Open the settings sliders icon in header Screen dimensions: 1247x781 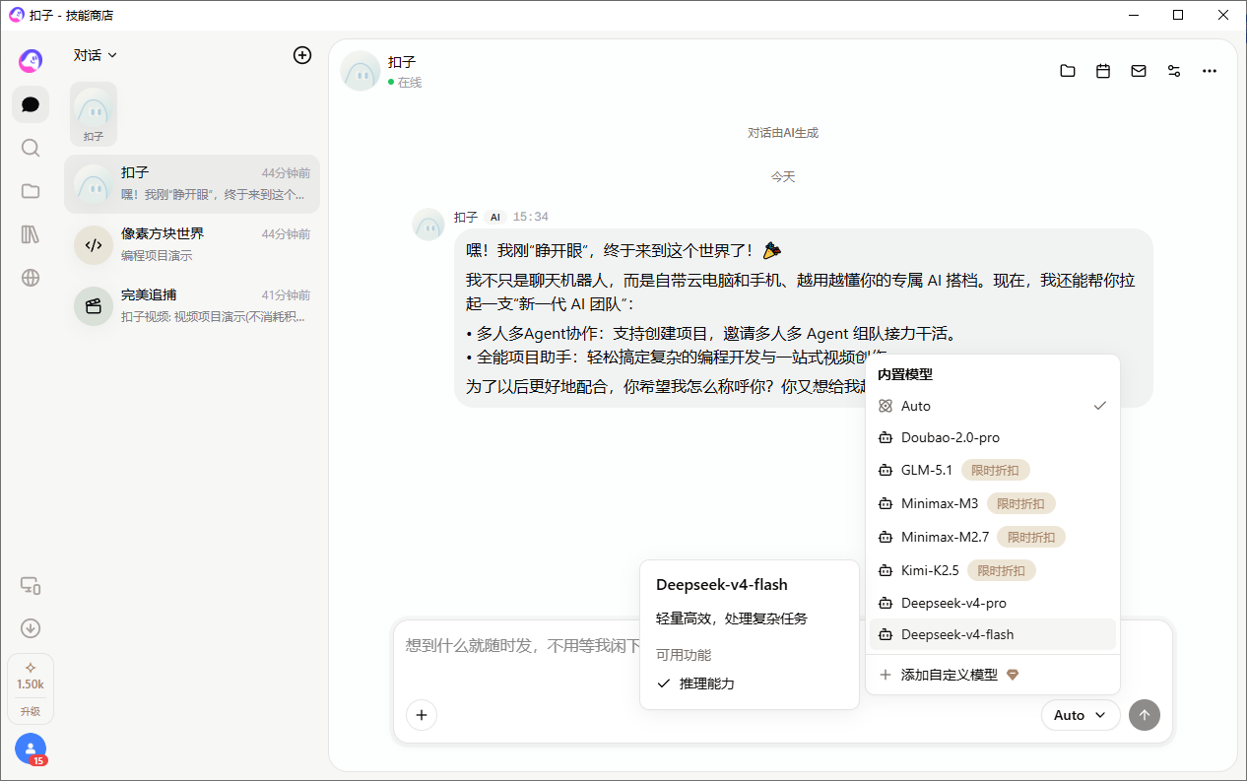(1174, 71)
